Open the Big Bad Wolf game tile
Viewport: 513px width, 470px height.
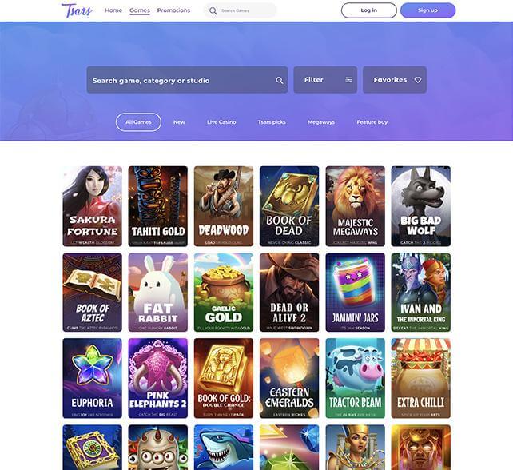(421, 206)
